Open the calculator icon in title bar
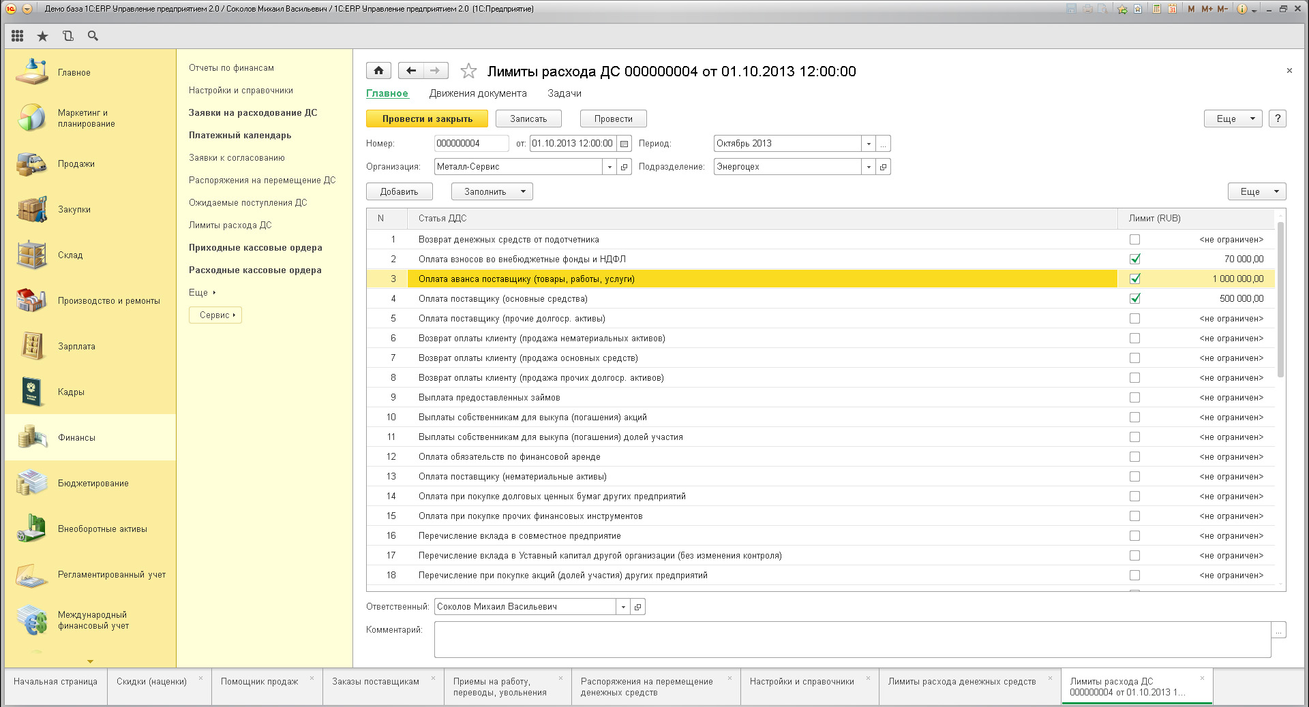This screenshot has width=1309, height=707. [1156, 9]
